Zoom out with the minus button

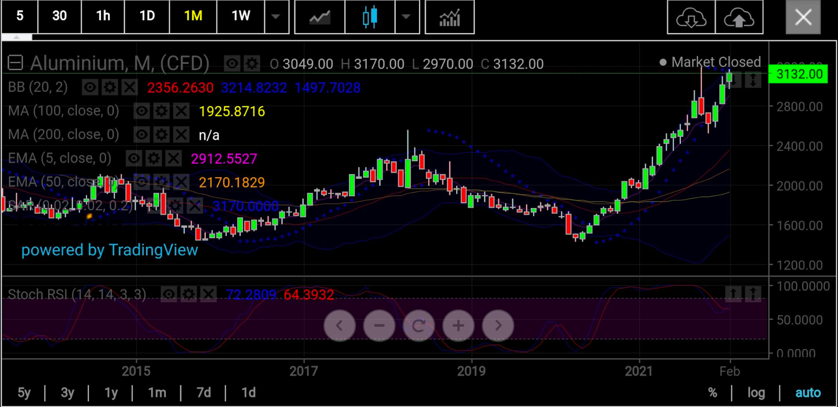point(379,326)
